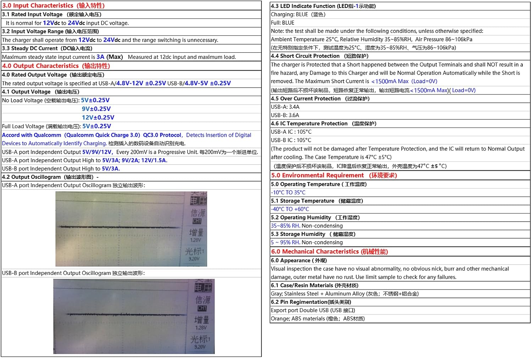Open the USB-B oscillogram photo
The height and width of the screenshot is (358, 532).
(134, 317)
